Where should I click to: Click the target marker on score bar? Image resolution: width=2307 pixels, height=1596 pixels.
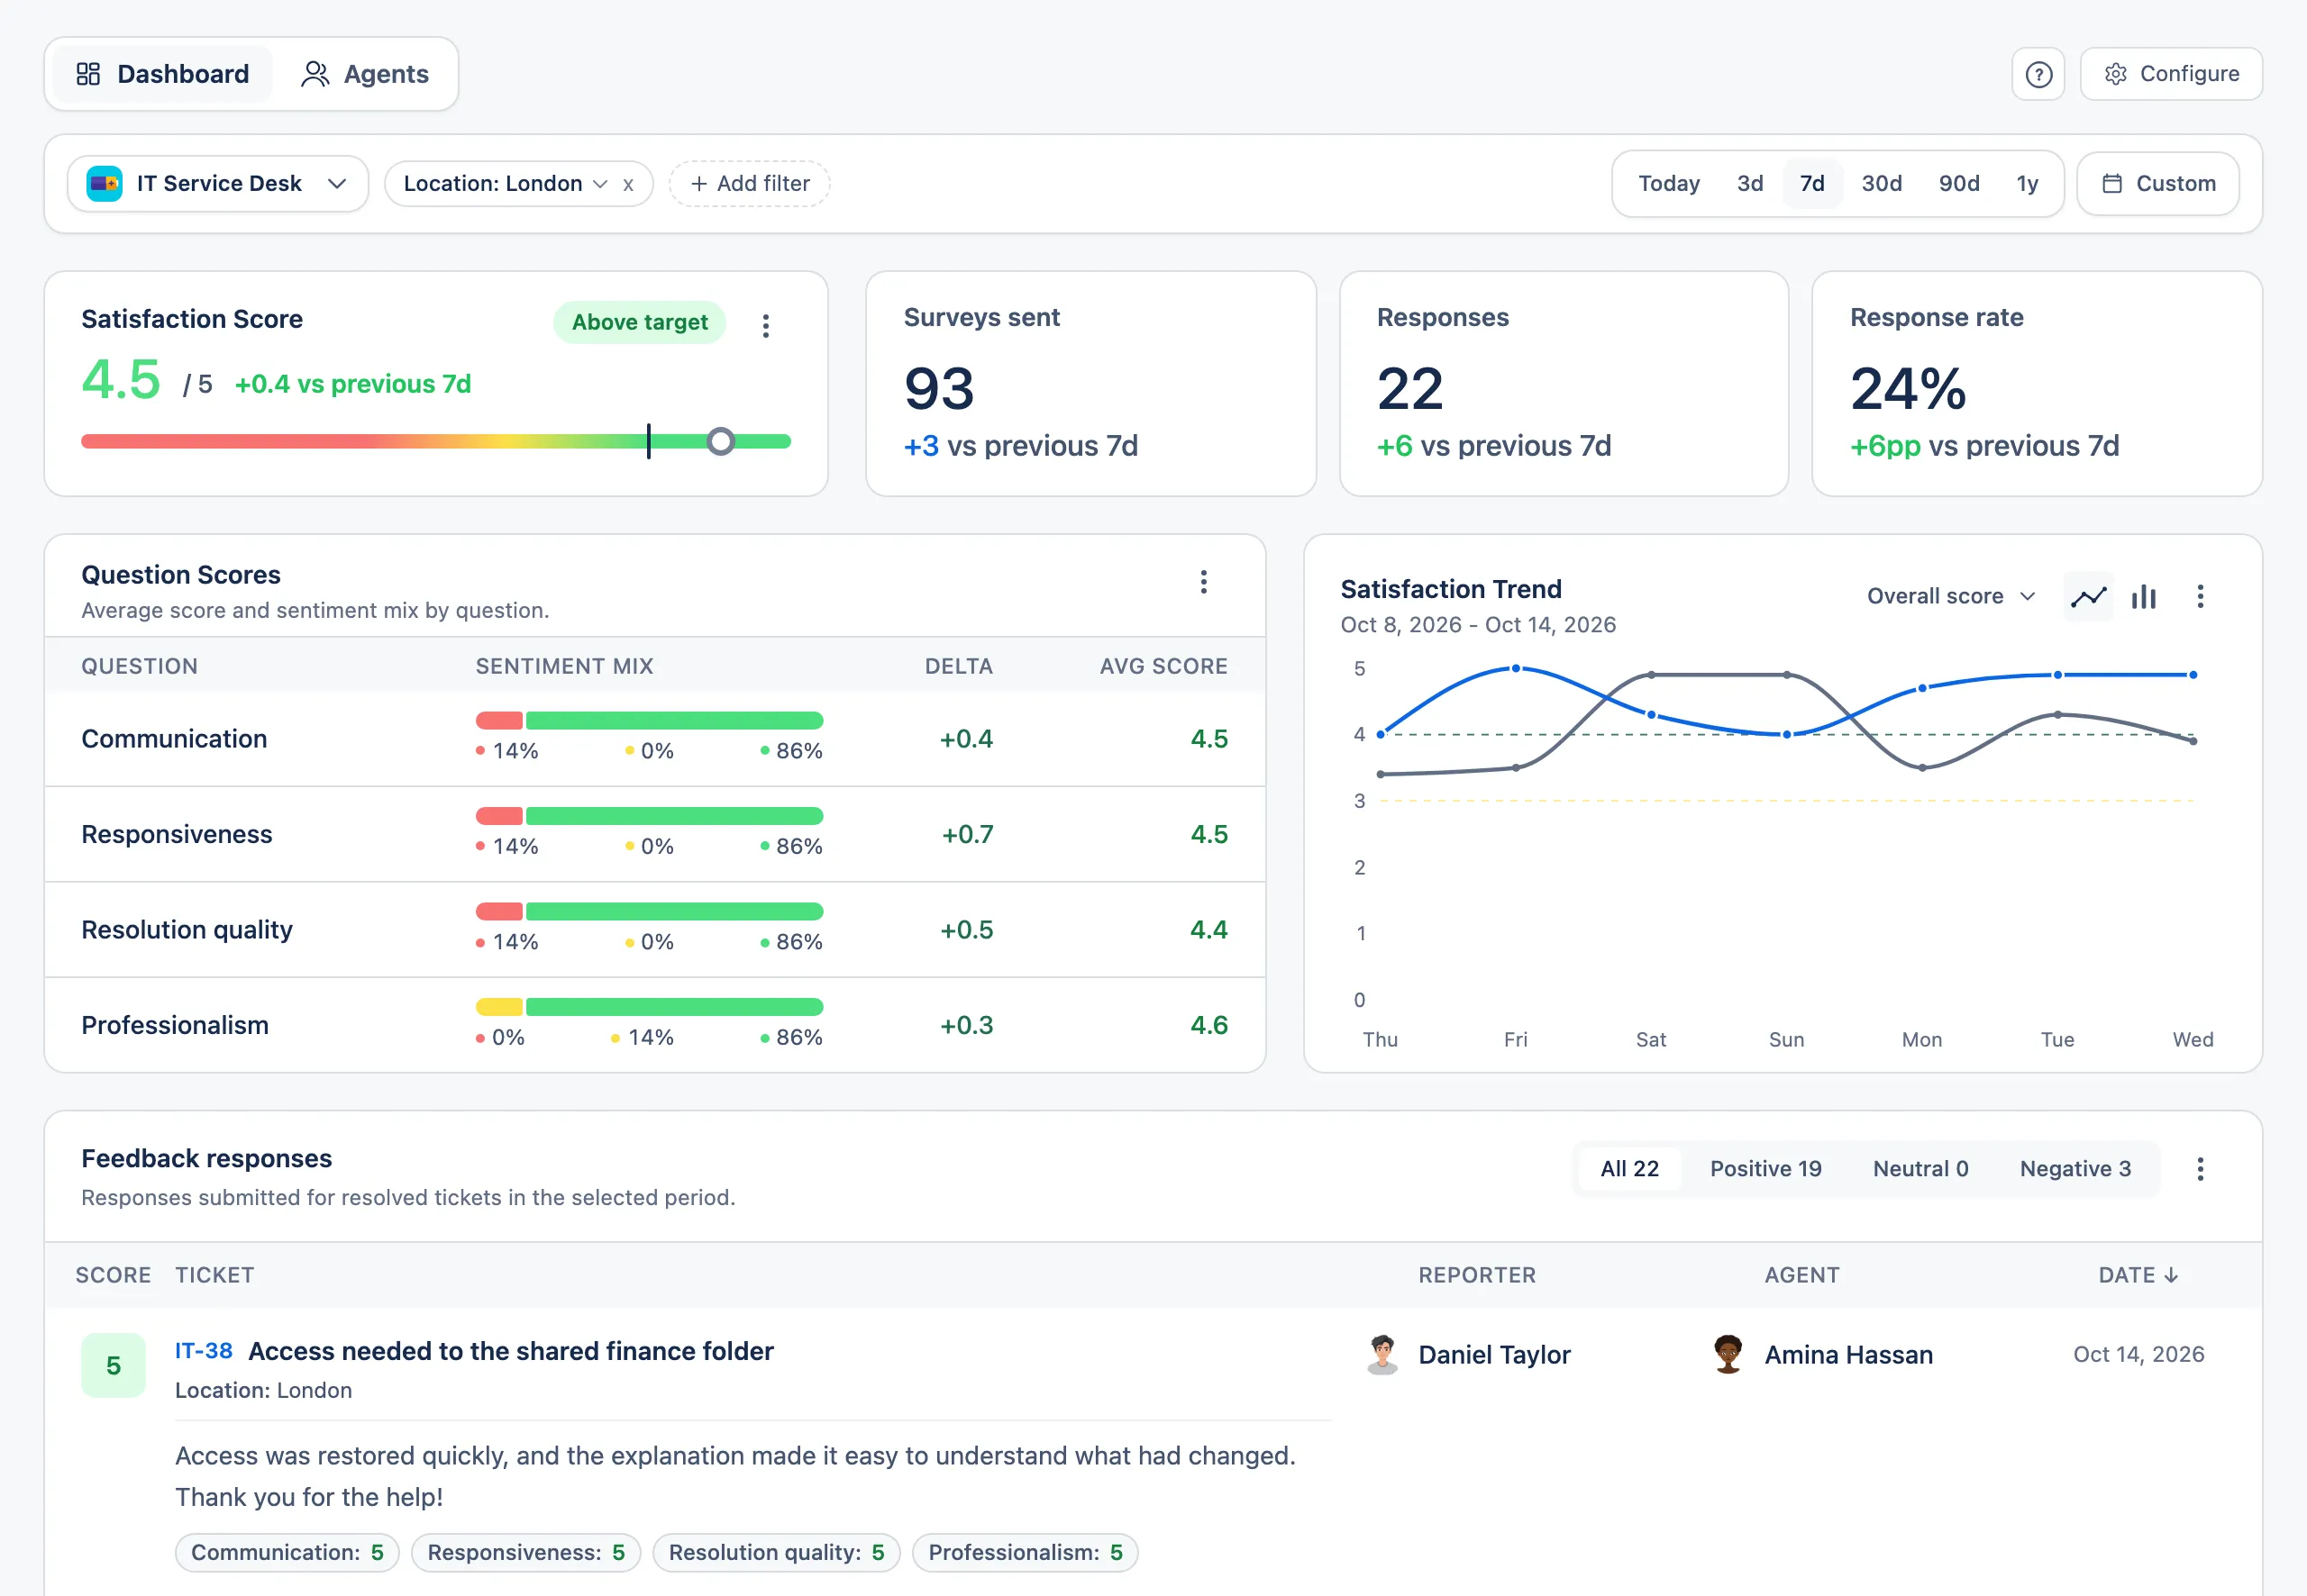coord(648,441)
